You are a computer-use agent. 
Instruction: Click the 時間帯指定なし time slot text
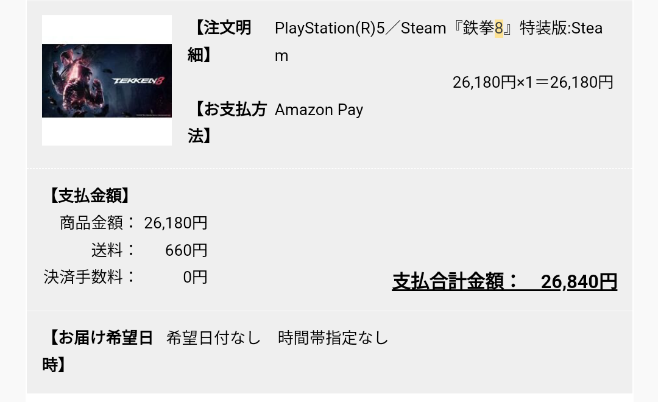[x=333, y=337]
